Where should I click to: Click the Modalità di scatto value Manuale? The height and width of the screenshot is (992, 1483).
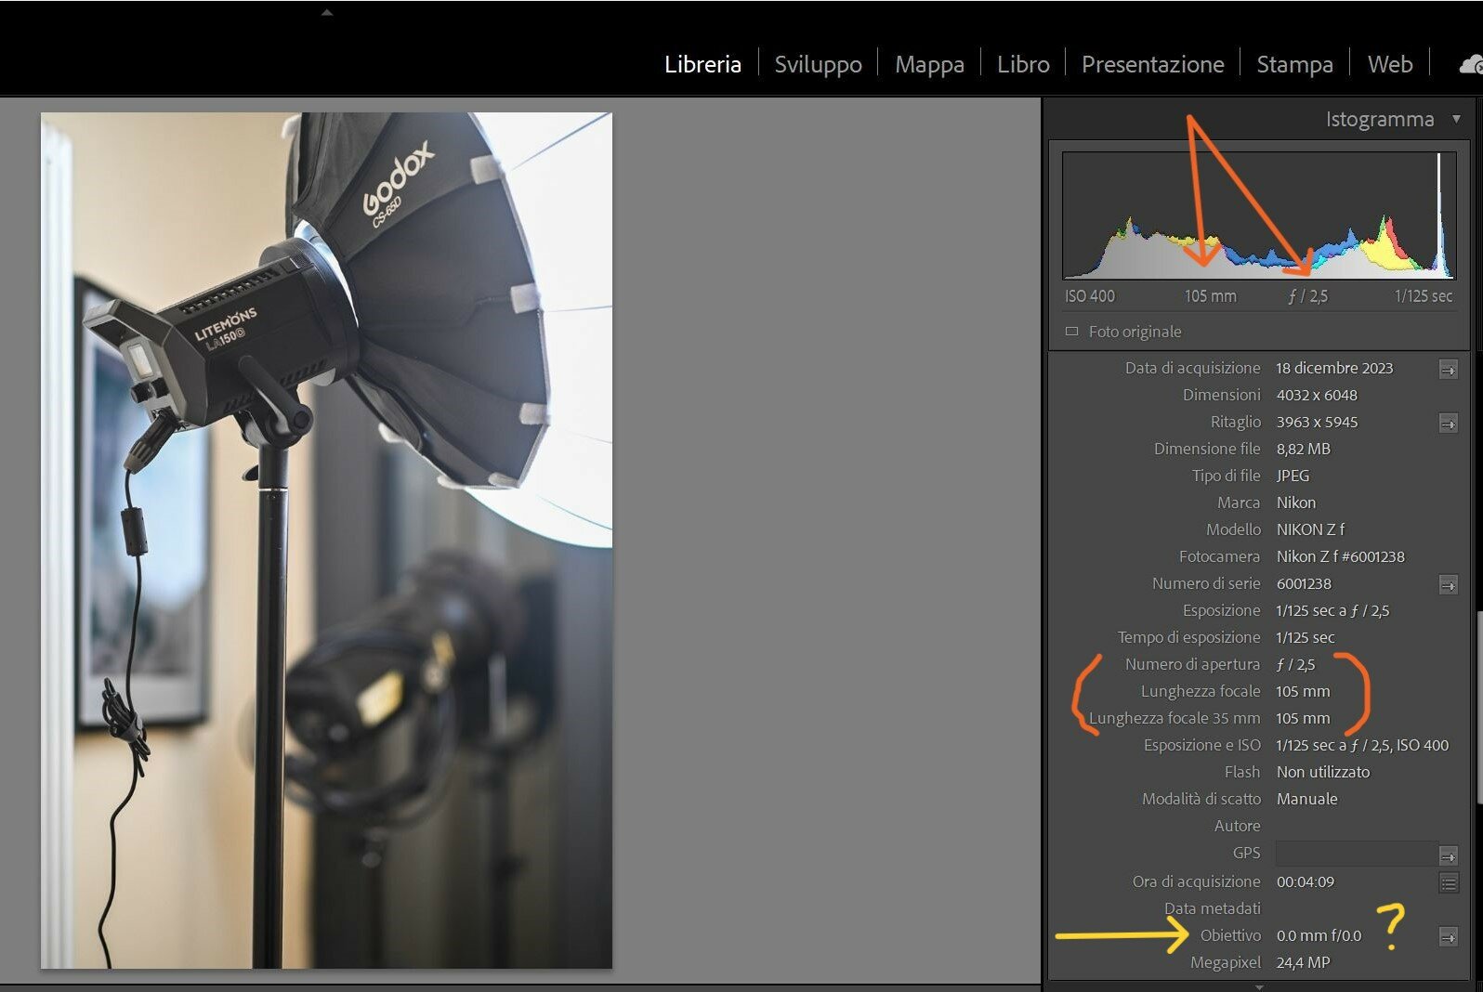[x=1306, y=799]
